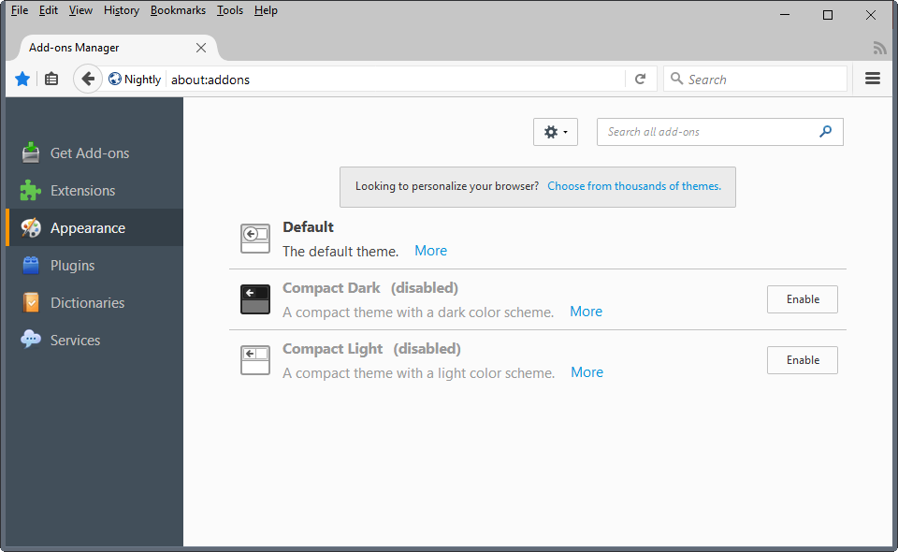The height and width of the screenshot is (552, 898).
Task: Click the Get Add-ons download icon
Action: tap(31, 153)
